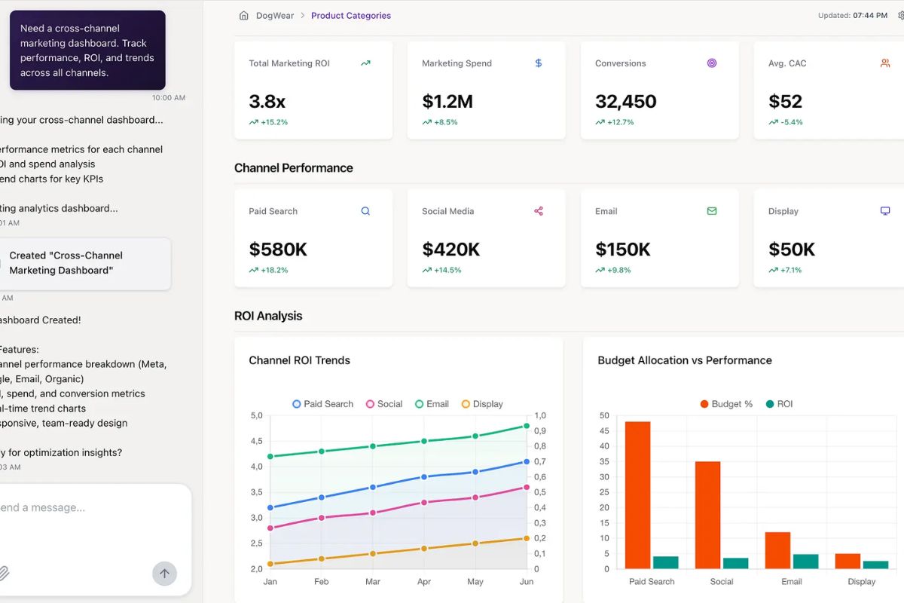Toggle the Budget % bars via legend
Viewport: 904px width, 603px height.
coord(723,404)
